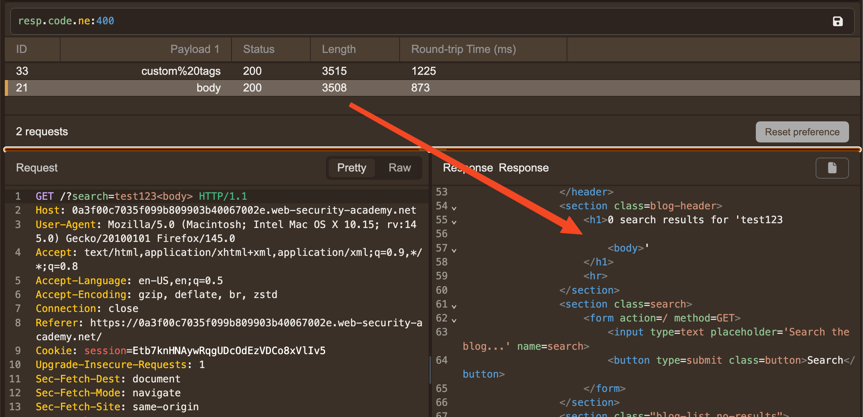This screenshot has width=863, height=417.
Task: Collapse the section search fold on line 61
Action: pyautogui.click(x=454, y=306)
